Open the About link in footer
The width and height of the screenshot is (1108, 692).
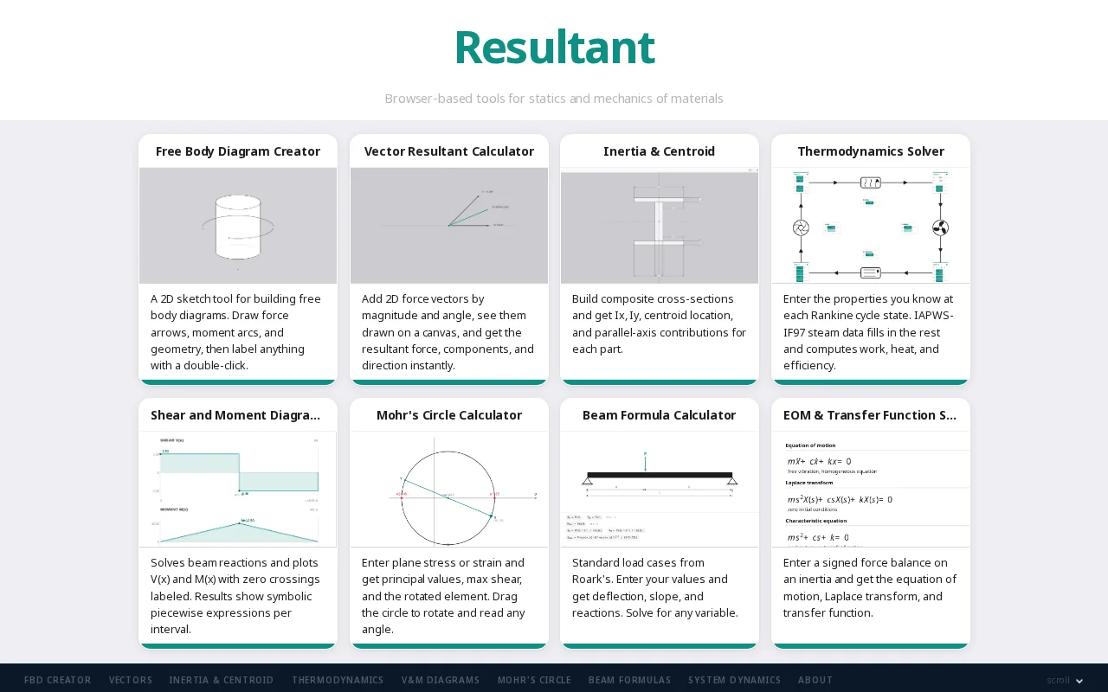[815, 680]
